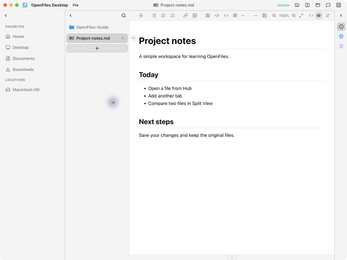Insert a table into the document
The image size is (347, 260).
pyautogui.click(x=235, y=16)
